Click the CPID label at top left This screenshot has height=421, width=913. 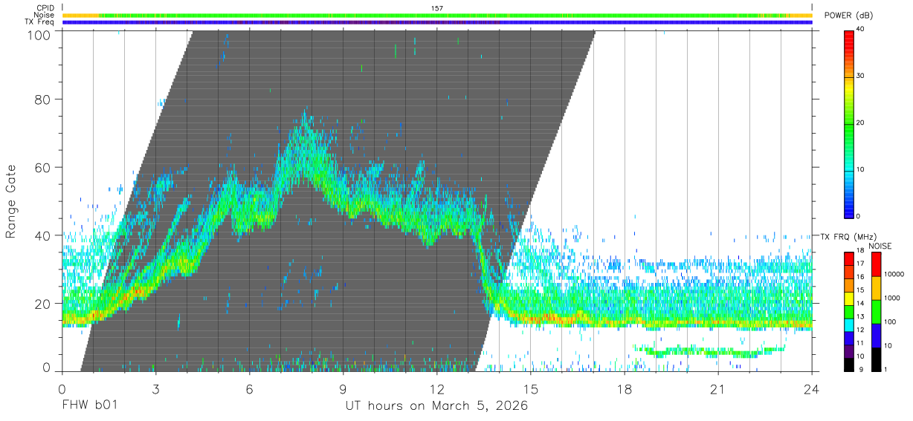coord(45,8)
